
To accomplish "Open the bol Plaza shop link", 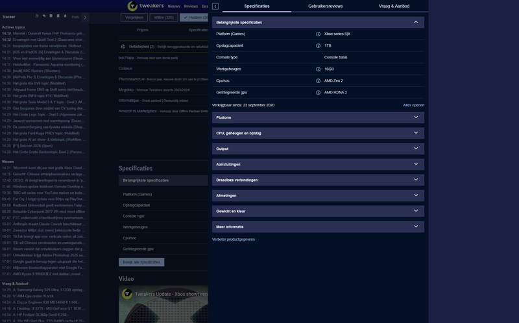I will [x=126, y=58].
